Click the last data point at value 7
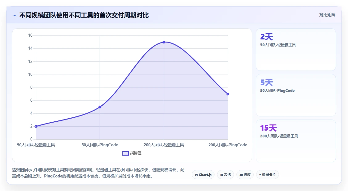 (x=228, y=94)
